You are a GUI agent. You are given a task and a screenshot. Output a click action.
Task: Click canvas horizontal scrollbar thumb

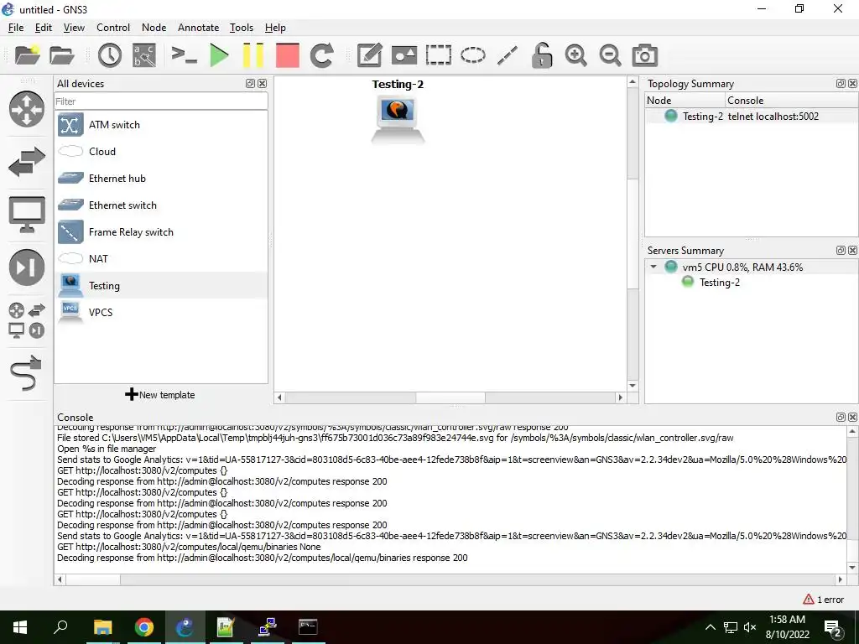pyautogui.click(x=450, y=397)
